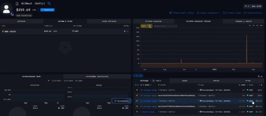
Task: Switch to the АКТИВЫ В СЕТЯХ tab
Action: click(x=65, y=21)
